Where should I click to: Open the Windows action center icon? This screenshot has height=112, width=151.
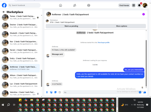point(147,105)
